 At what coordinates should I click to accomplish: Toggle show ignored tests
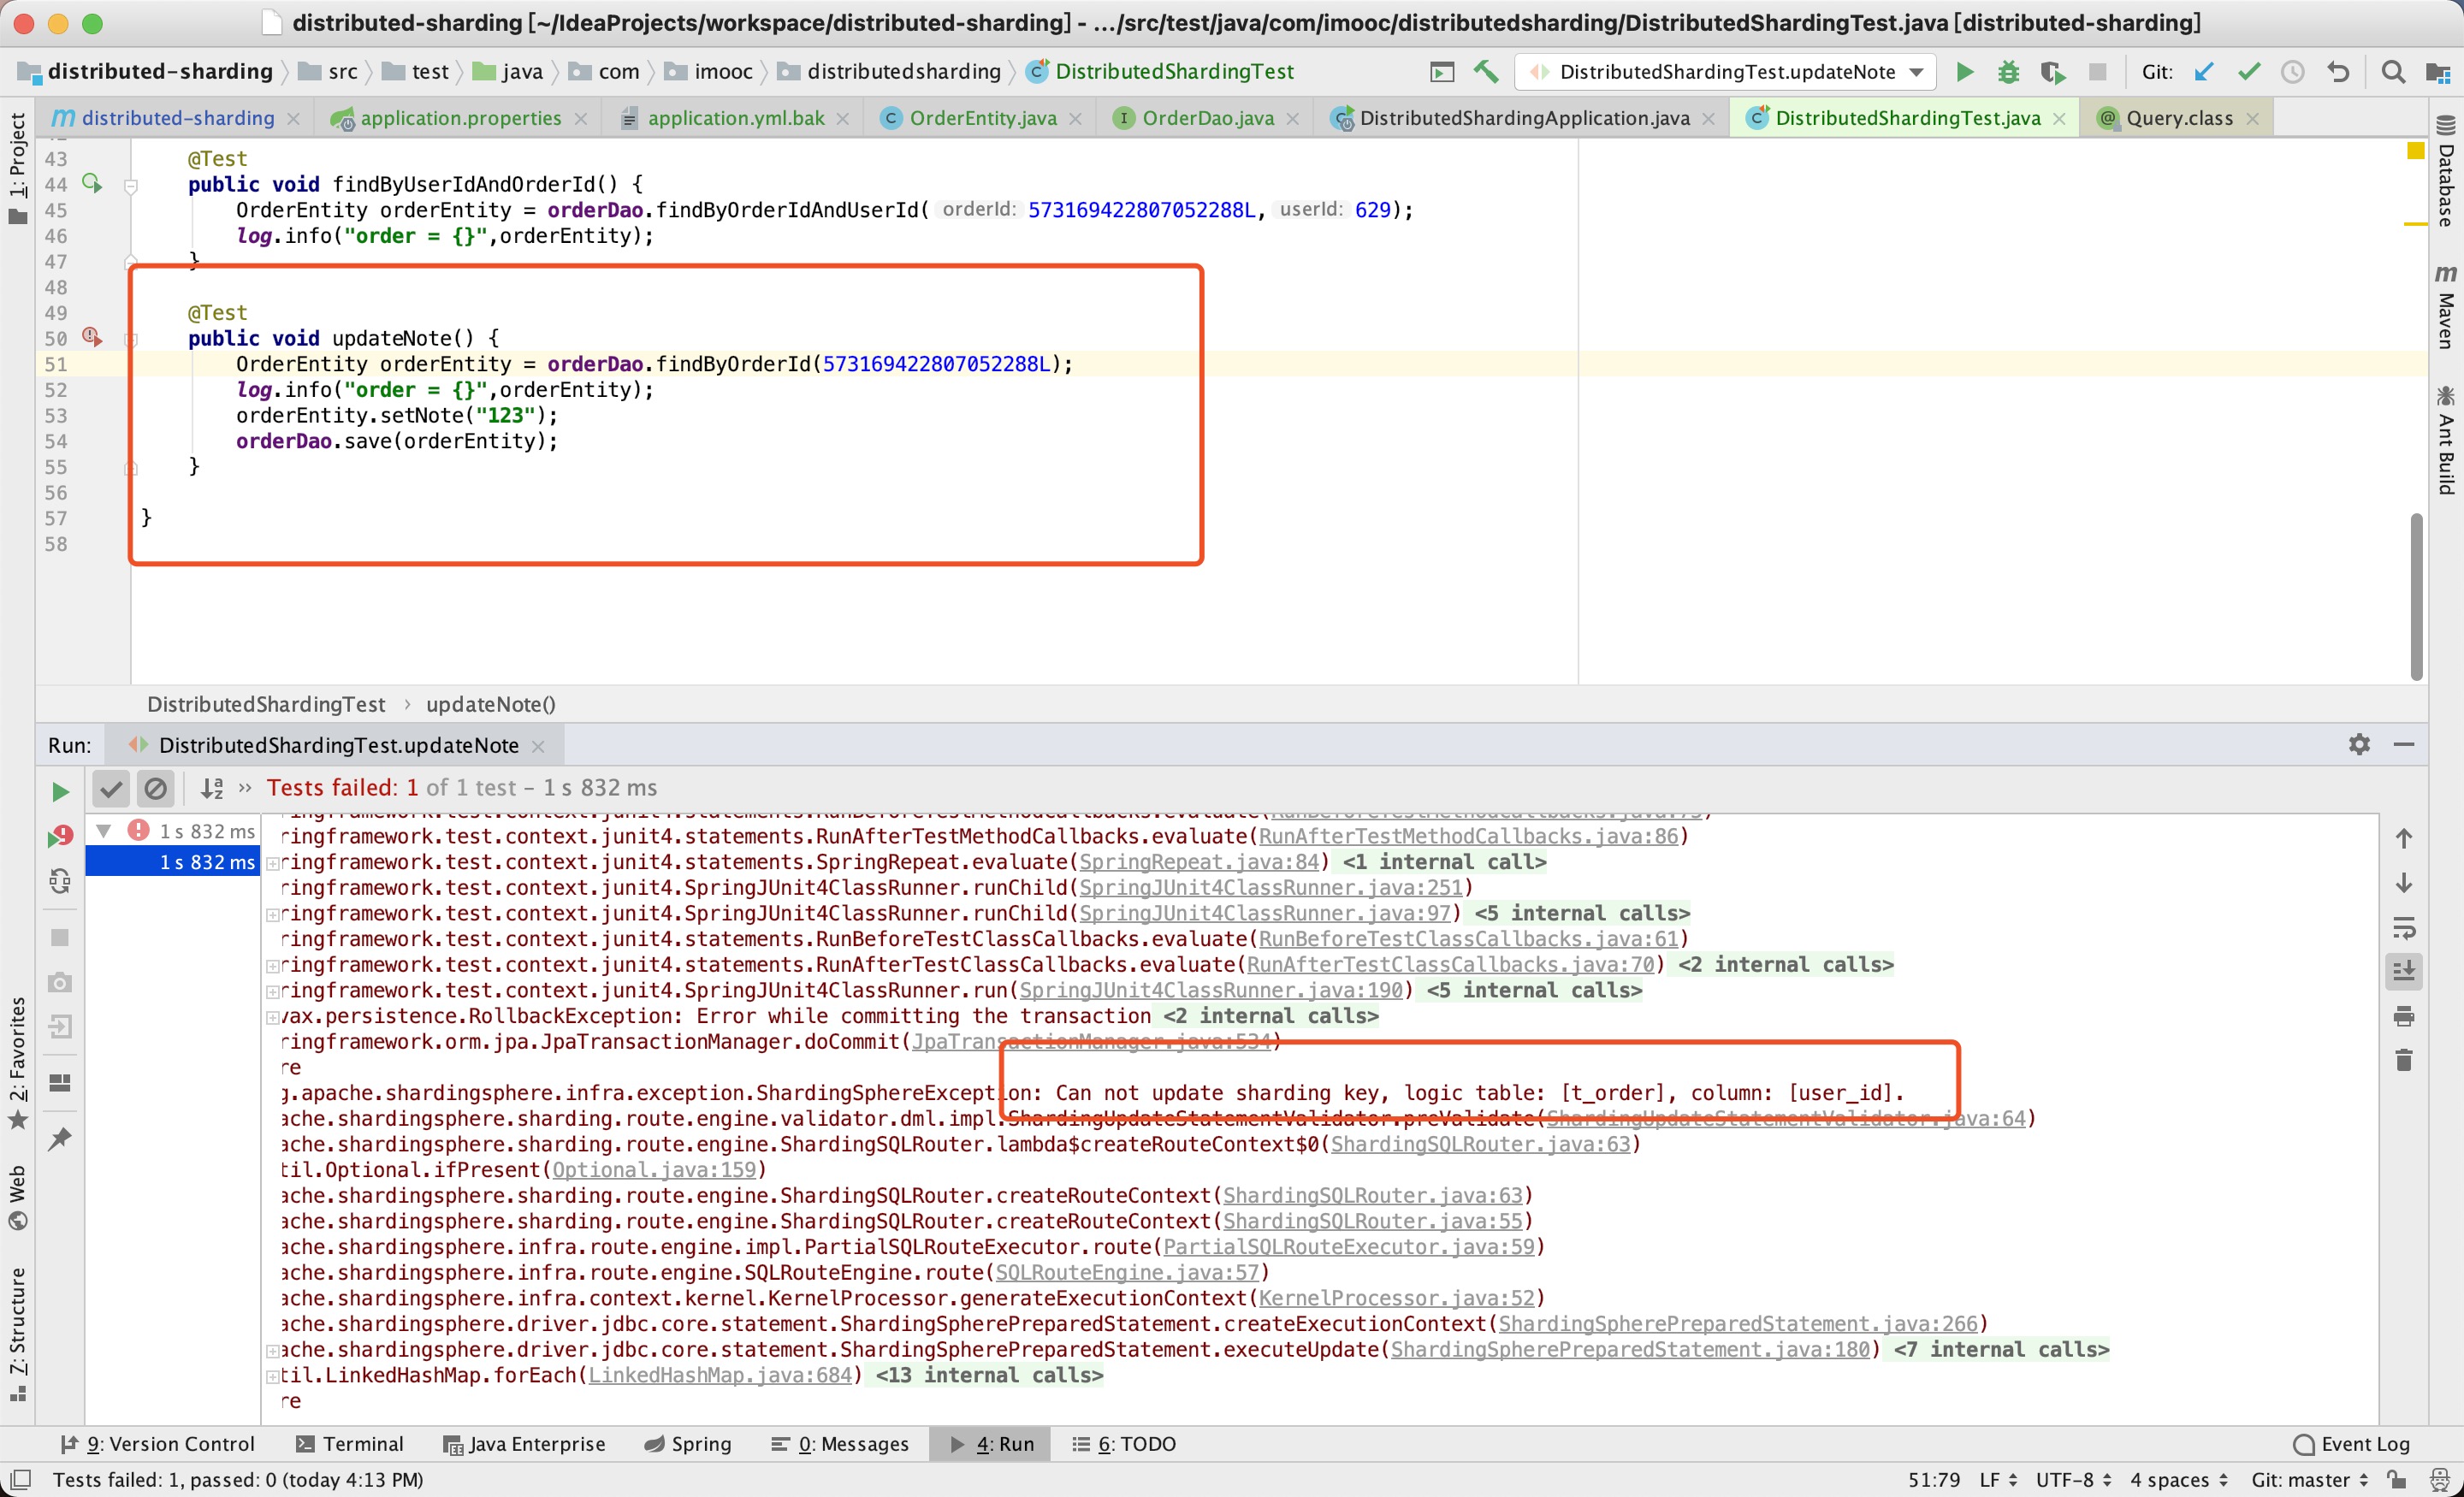pos(156,788)
